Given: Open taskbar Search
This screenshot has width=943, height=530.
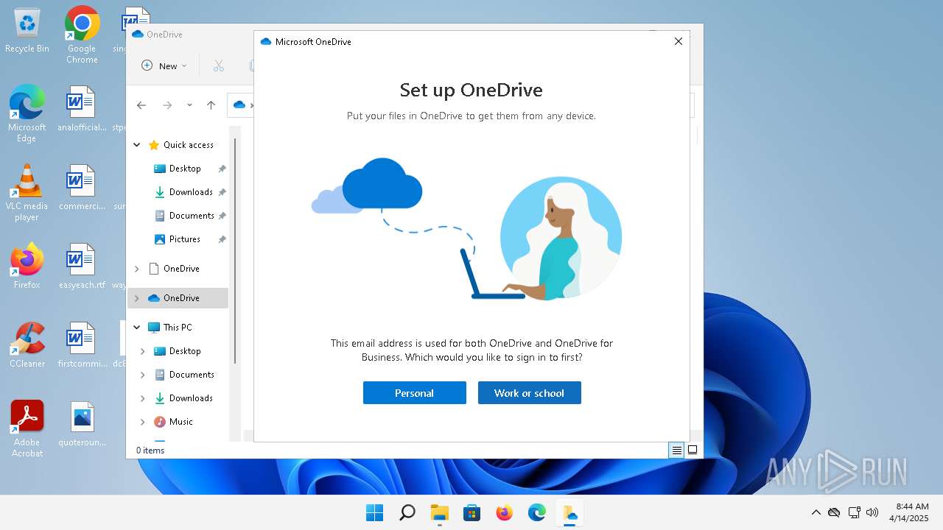Looking at the screenshot, I should pyautogui.click(x=407, y=512).
